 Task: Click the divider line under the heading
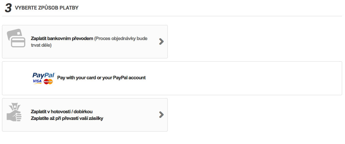174,16
